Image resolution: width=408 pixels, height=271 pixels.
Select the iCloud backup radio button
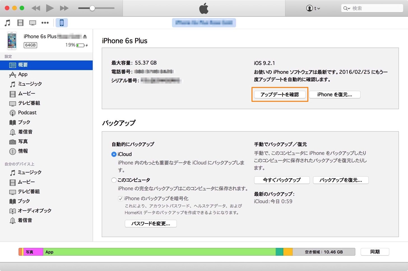pos(114,154)
